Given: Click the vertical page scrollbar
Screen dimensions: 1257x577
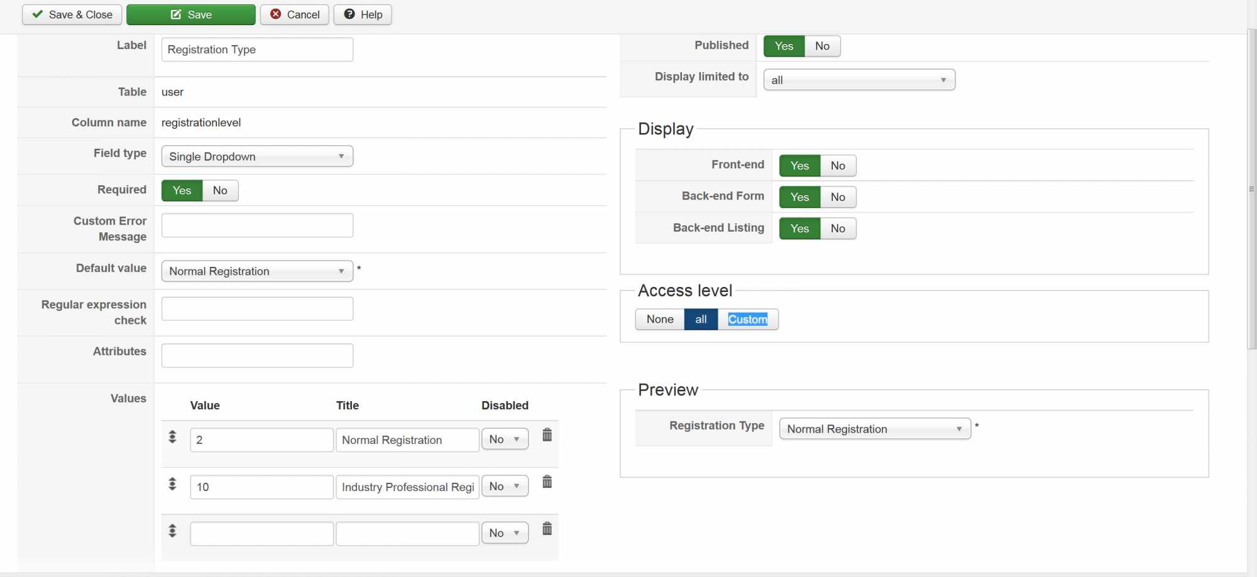Looking at the screenshot, I should pyautogui.click(x=1251, y=188).
